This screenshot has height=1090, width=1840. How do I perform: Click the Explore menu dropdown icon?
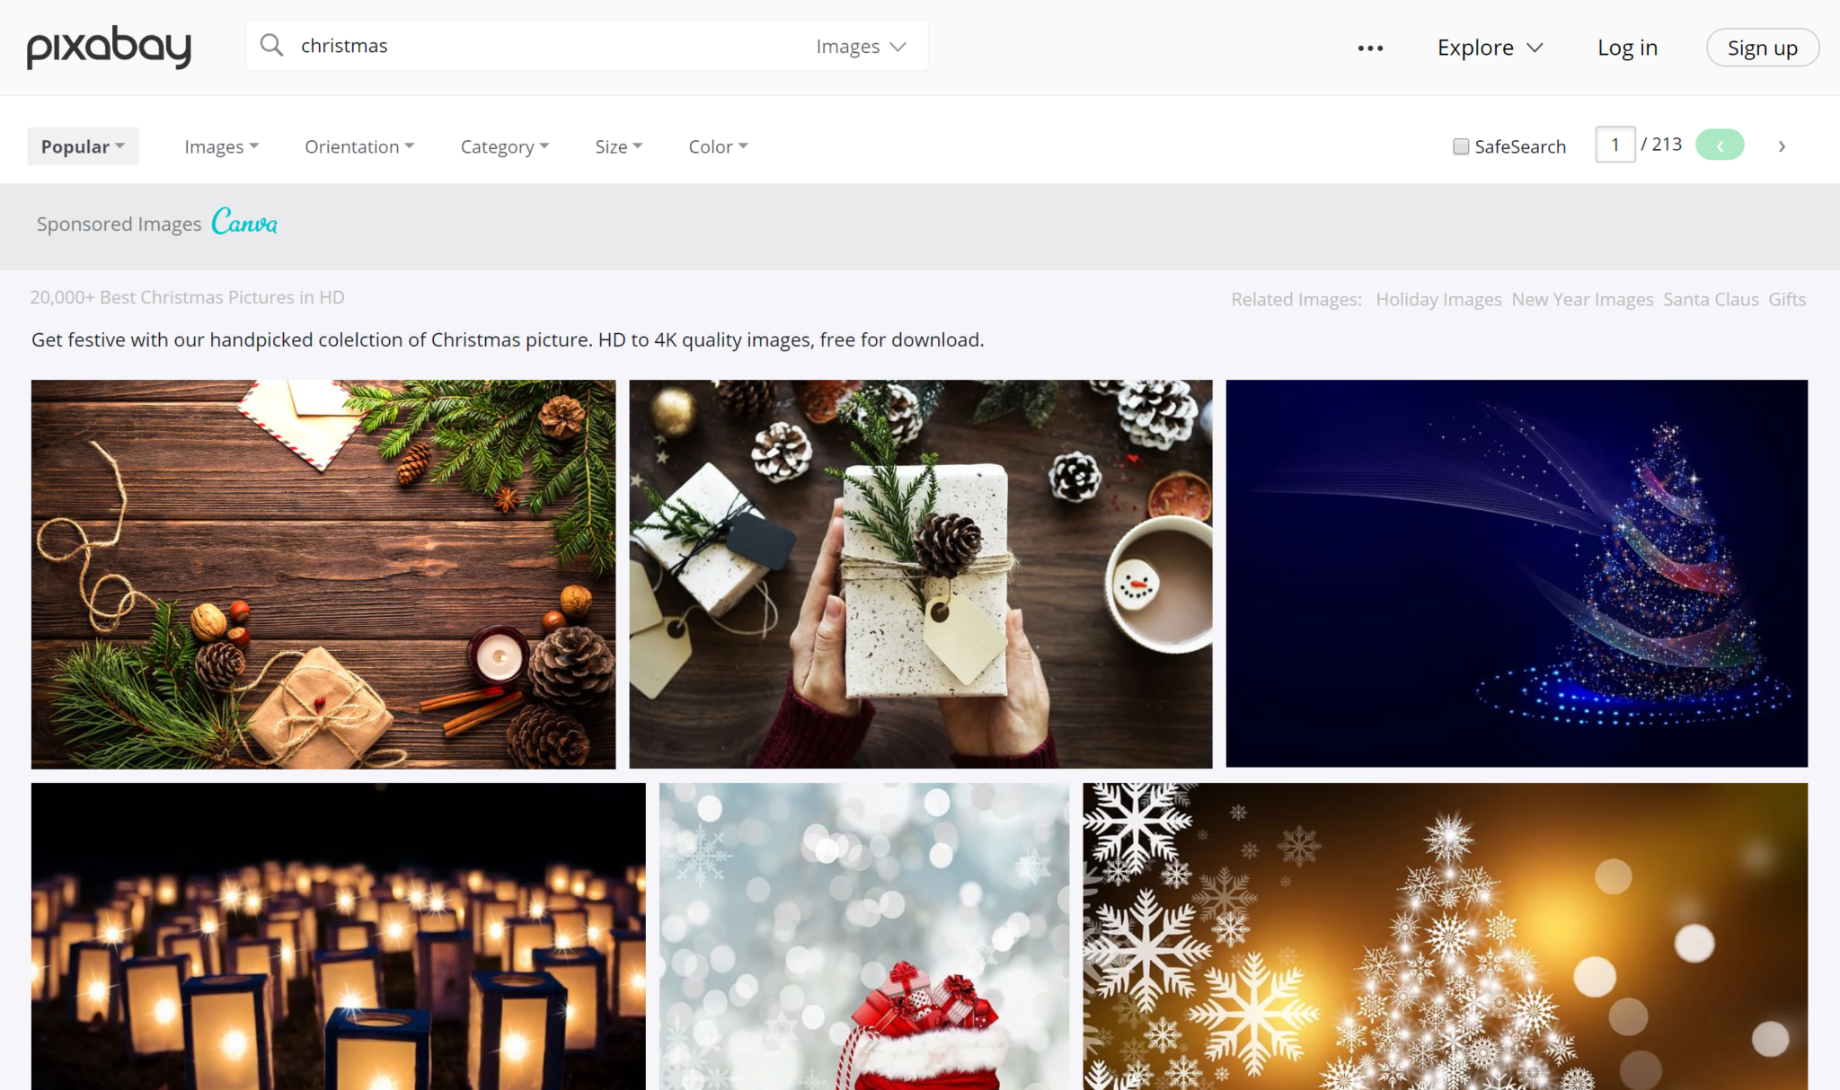(1537, 48)
